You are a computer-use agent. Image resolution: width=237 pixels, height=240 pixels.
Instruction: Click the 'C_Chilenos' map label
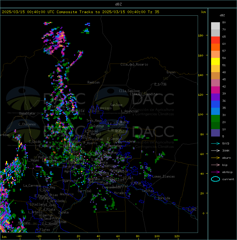click(x=27, y=124)
